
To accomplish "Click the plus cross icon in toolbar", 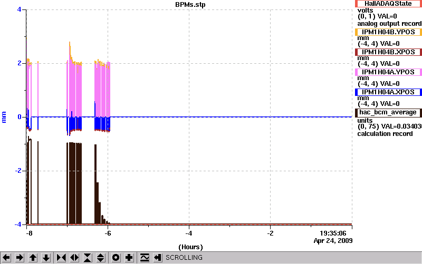I will coord(129,258).
